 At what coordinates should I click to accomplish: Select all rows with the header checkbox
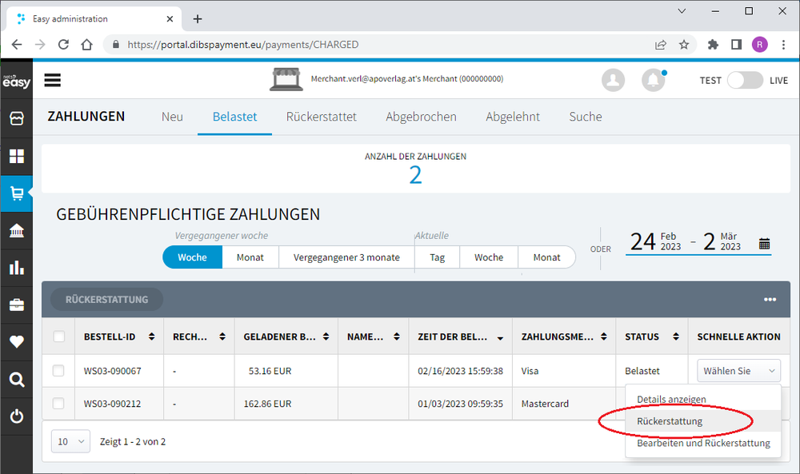click(58, 337)
